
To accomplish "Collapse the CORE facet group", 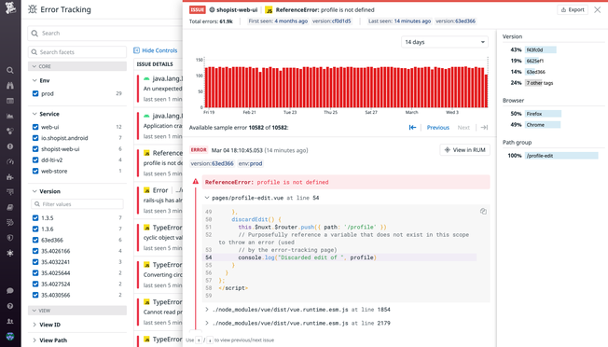I will coord(77,66).
